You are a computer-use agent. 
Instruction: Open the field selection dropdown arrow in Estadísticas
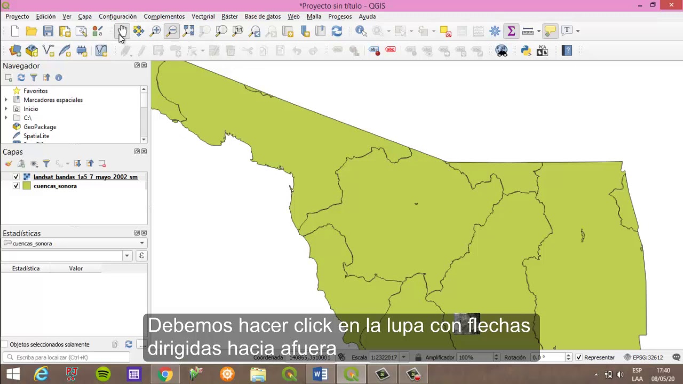click(x=127, y=256)
